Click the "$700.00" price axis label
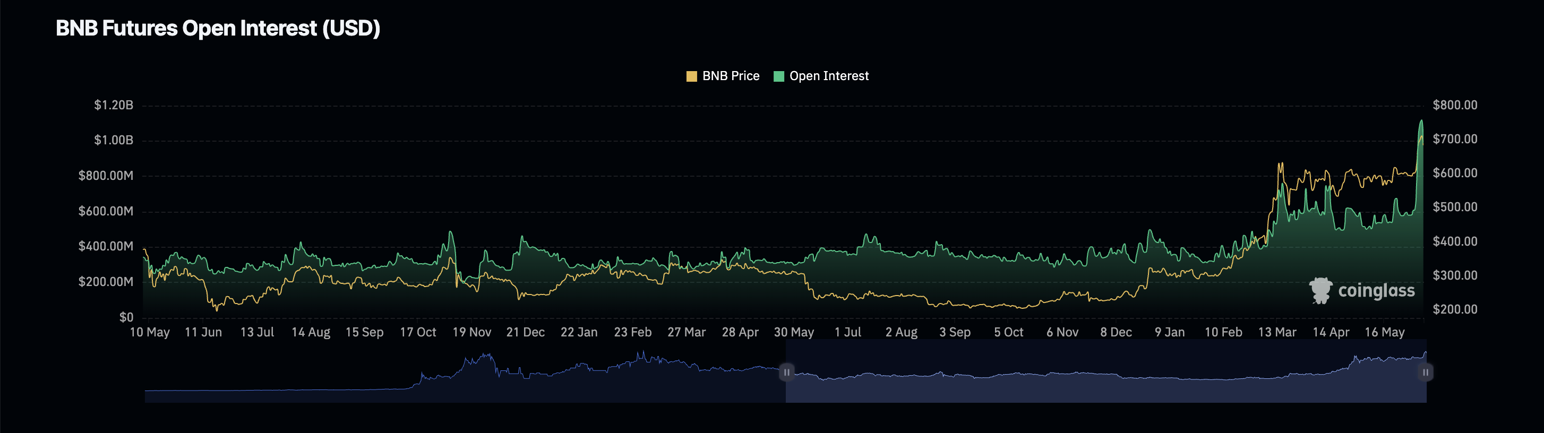The width and height of the screenshot is (1544, 433). coord(1455,139)
